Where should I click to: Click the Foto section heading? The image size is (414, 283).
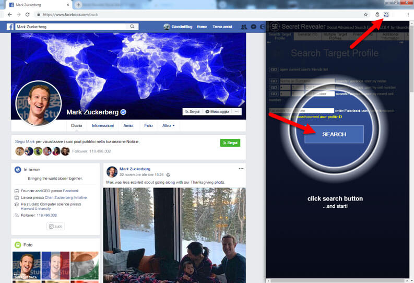coord(28,245)
